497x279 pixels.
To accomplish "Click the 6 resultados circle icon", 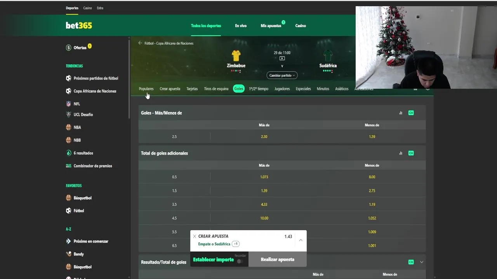I will point(69,153).
